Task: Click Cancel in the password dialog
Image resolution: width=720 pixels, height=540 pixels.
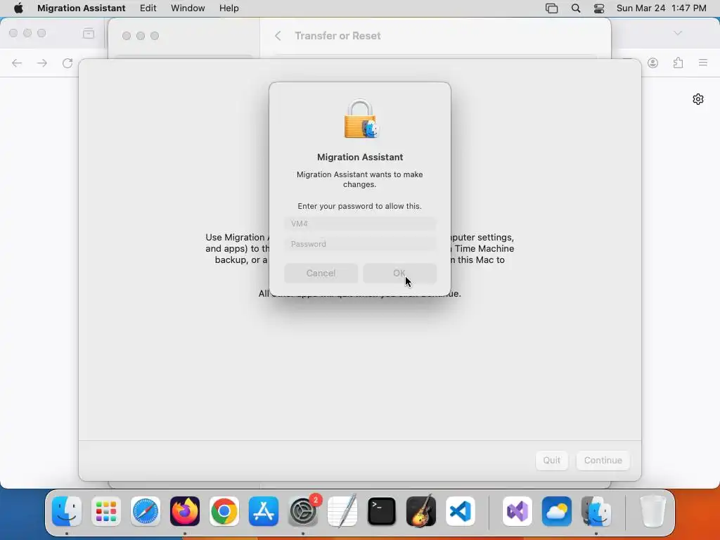Action: click(x=321, y=274)
